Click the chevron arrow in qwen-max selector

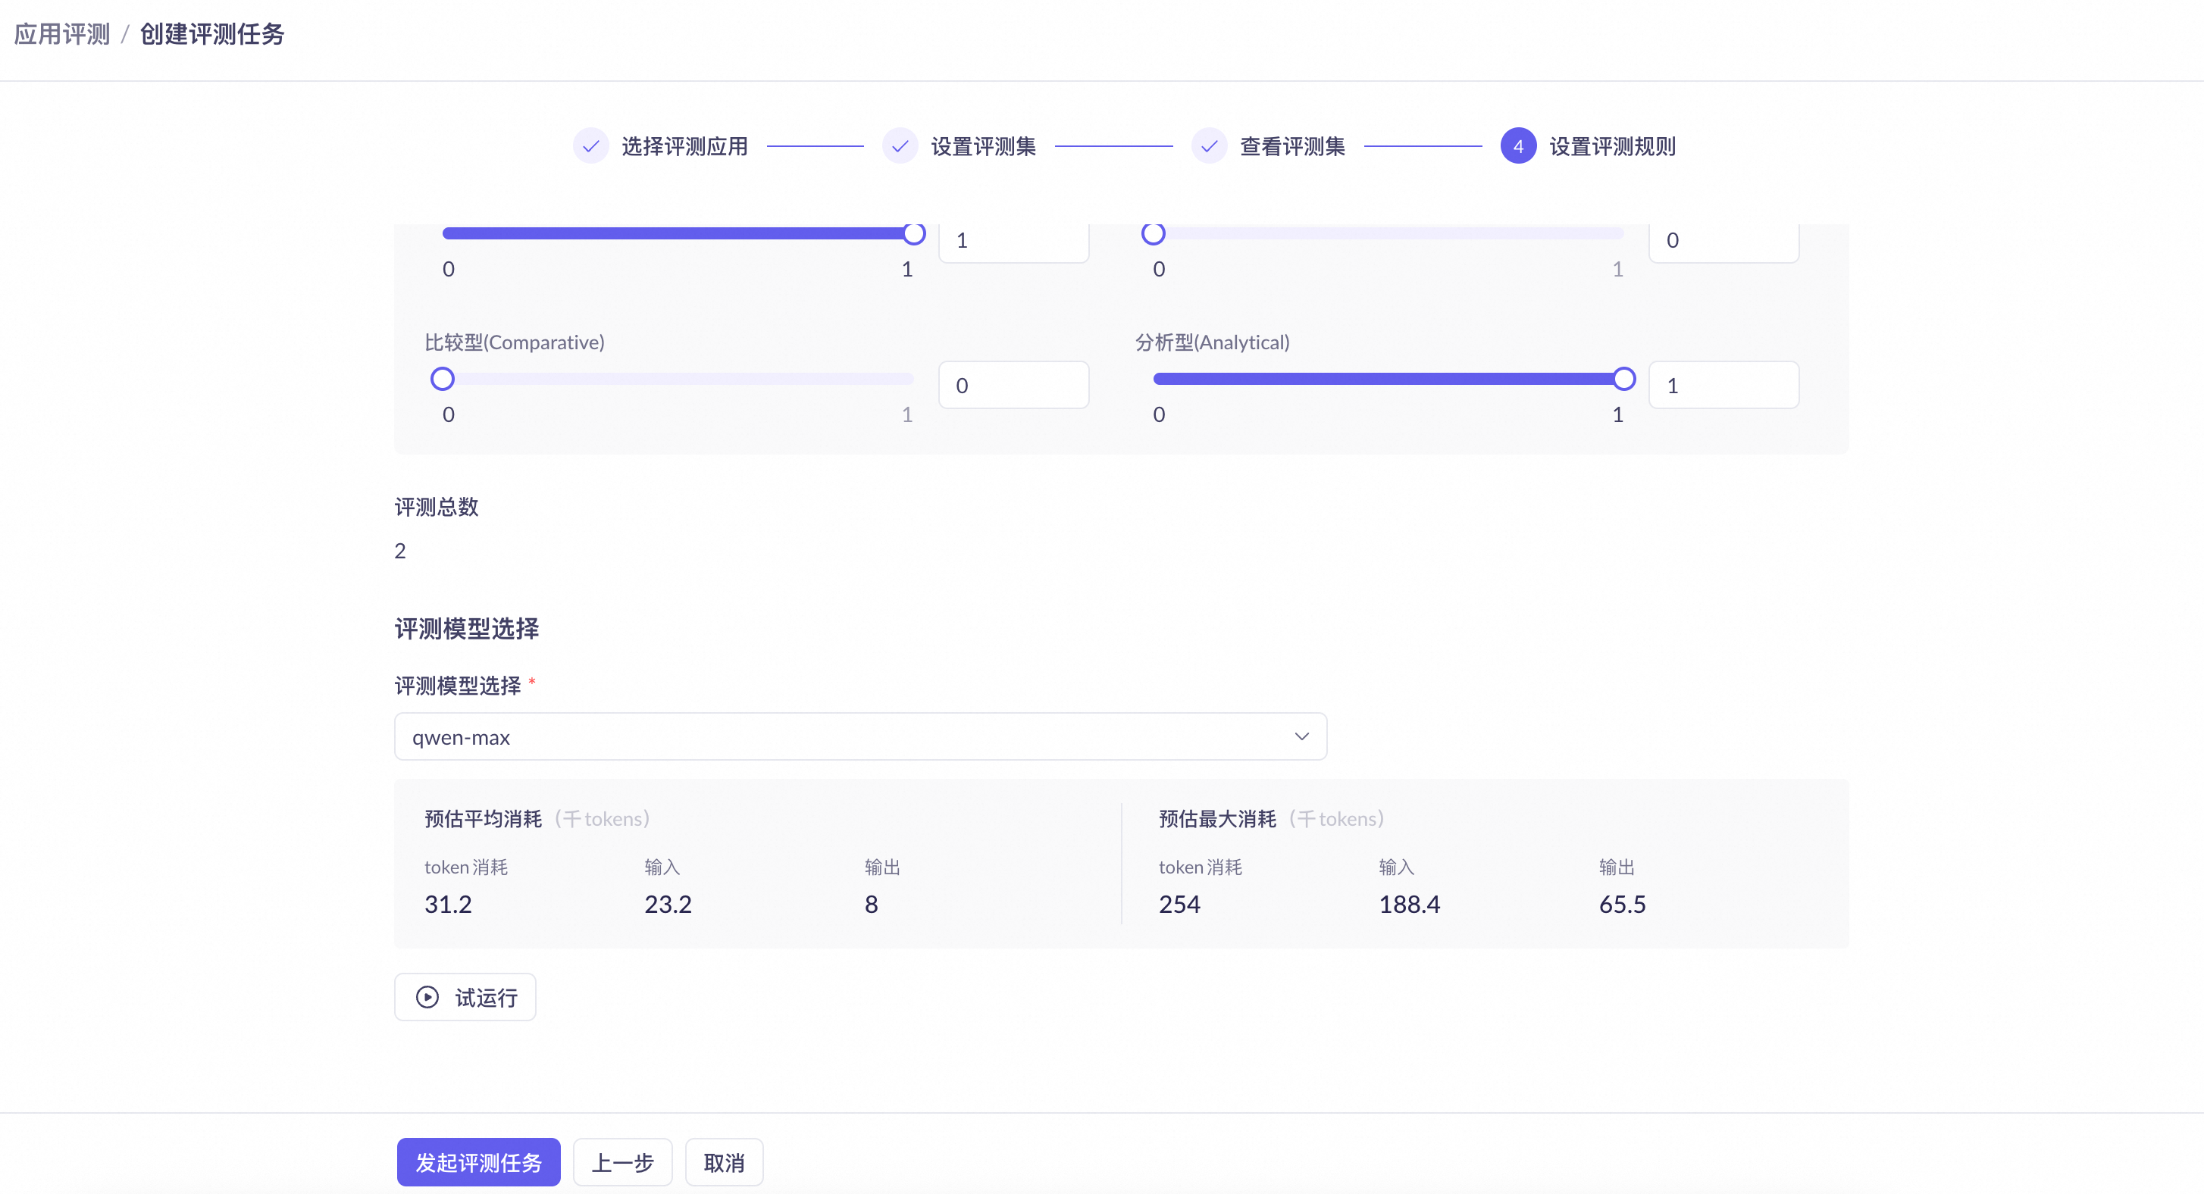click(1301, 736)
